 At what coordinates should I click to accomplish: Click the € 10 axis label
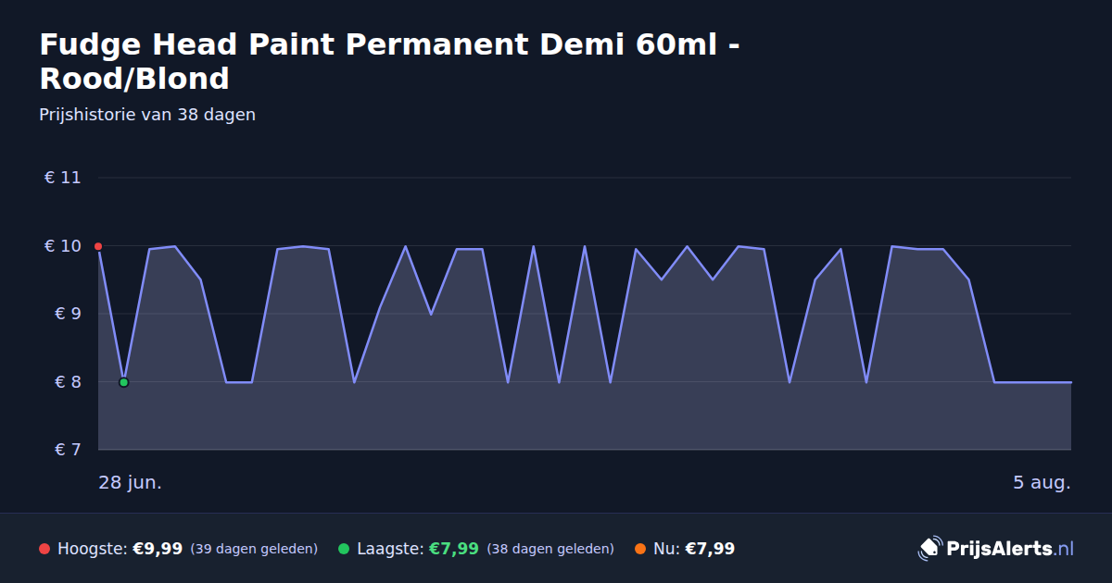(62, 246)
